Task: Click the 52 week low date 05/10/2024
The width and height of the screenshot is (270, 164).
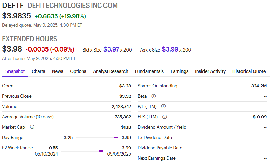Action: point(46,154)
